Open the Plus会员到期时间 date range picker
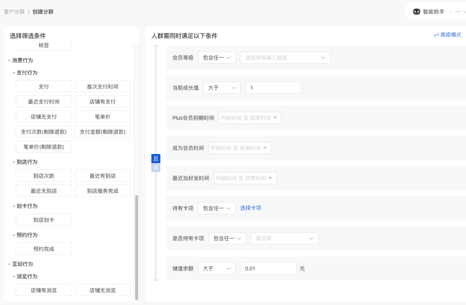This screenshot has width=466, height=305. (x=249, y=117)
